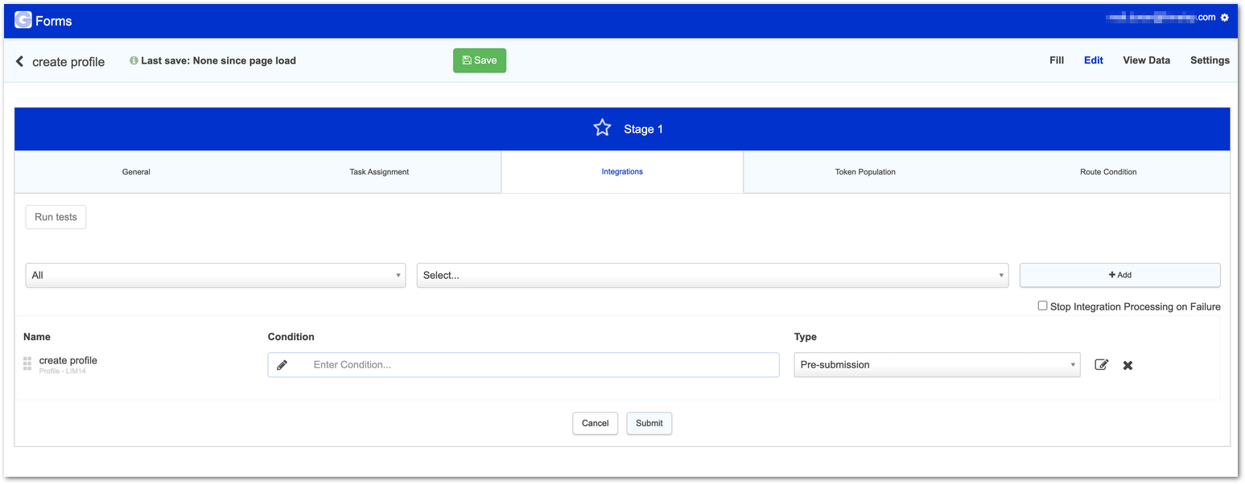Edit the create profile integration
Screen dimensions: 1245x484
(x=1102, y=365)
